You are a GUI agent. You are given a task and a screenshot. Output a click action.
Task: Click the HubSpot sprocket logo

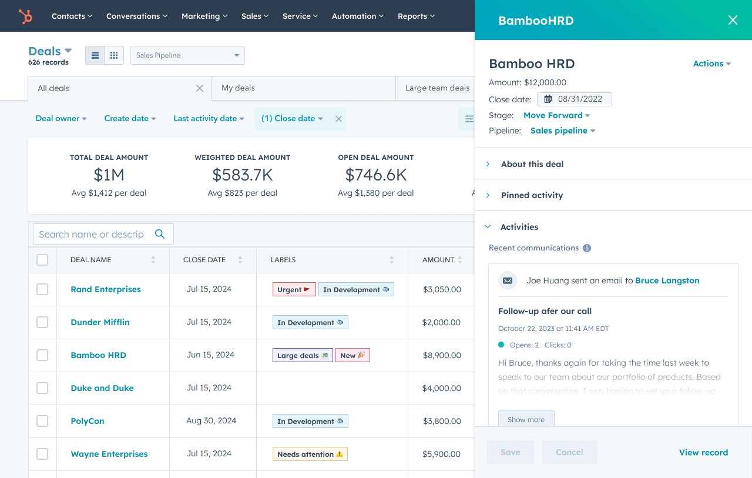click(25, 16)
